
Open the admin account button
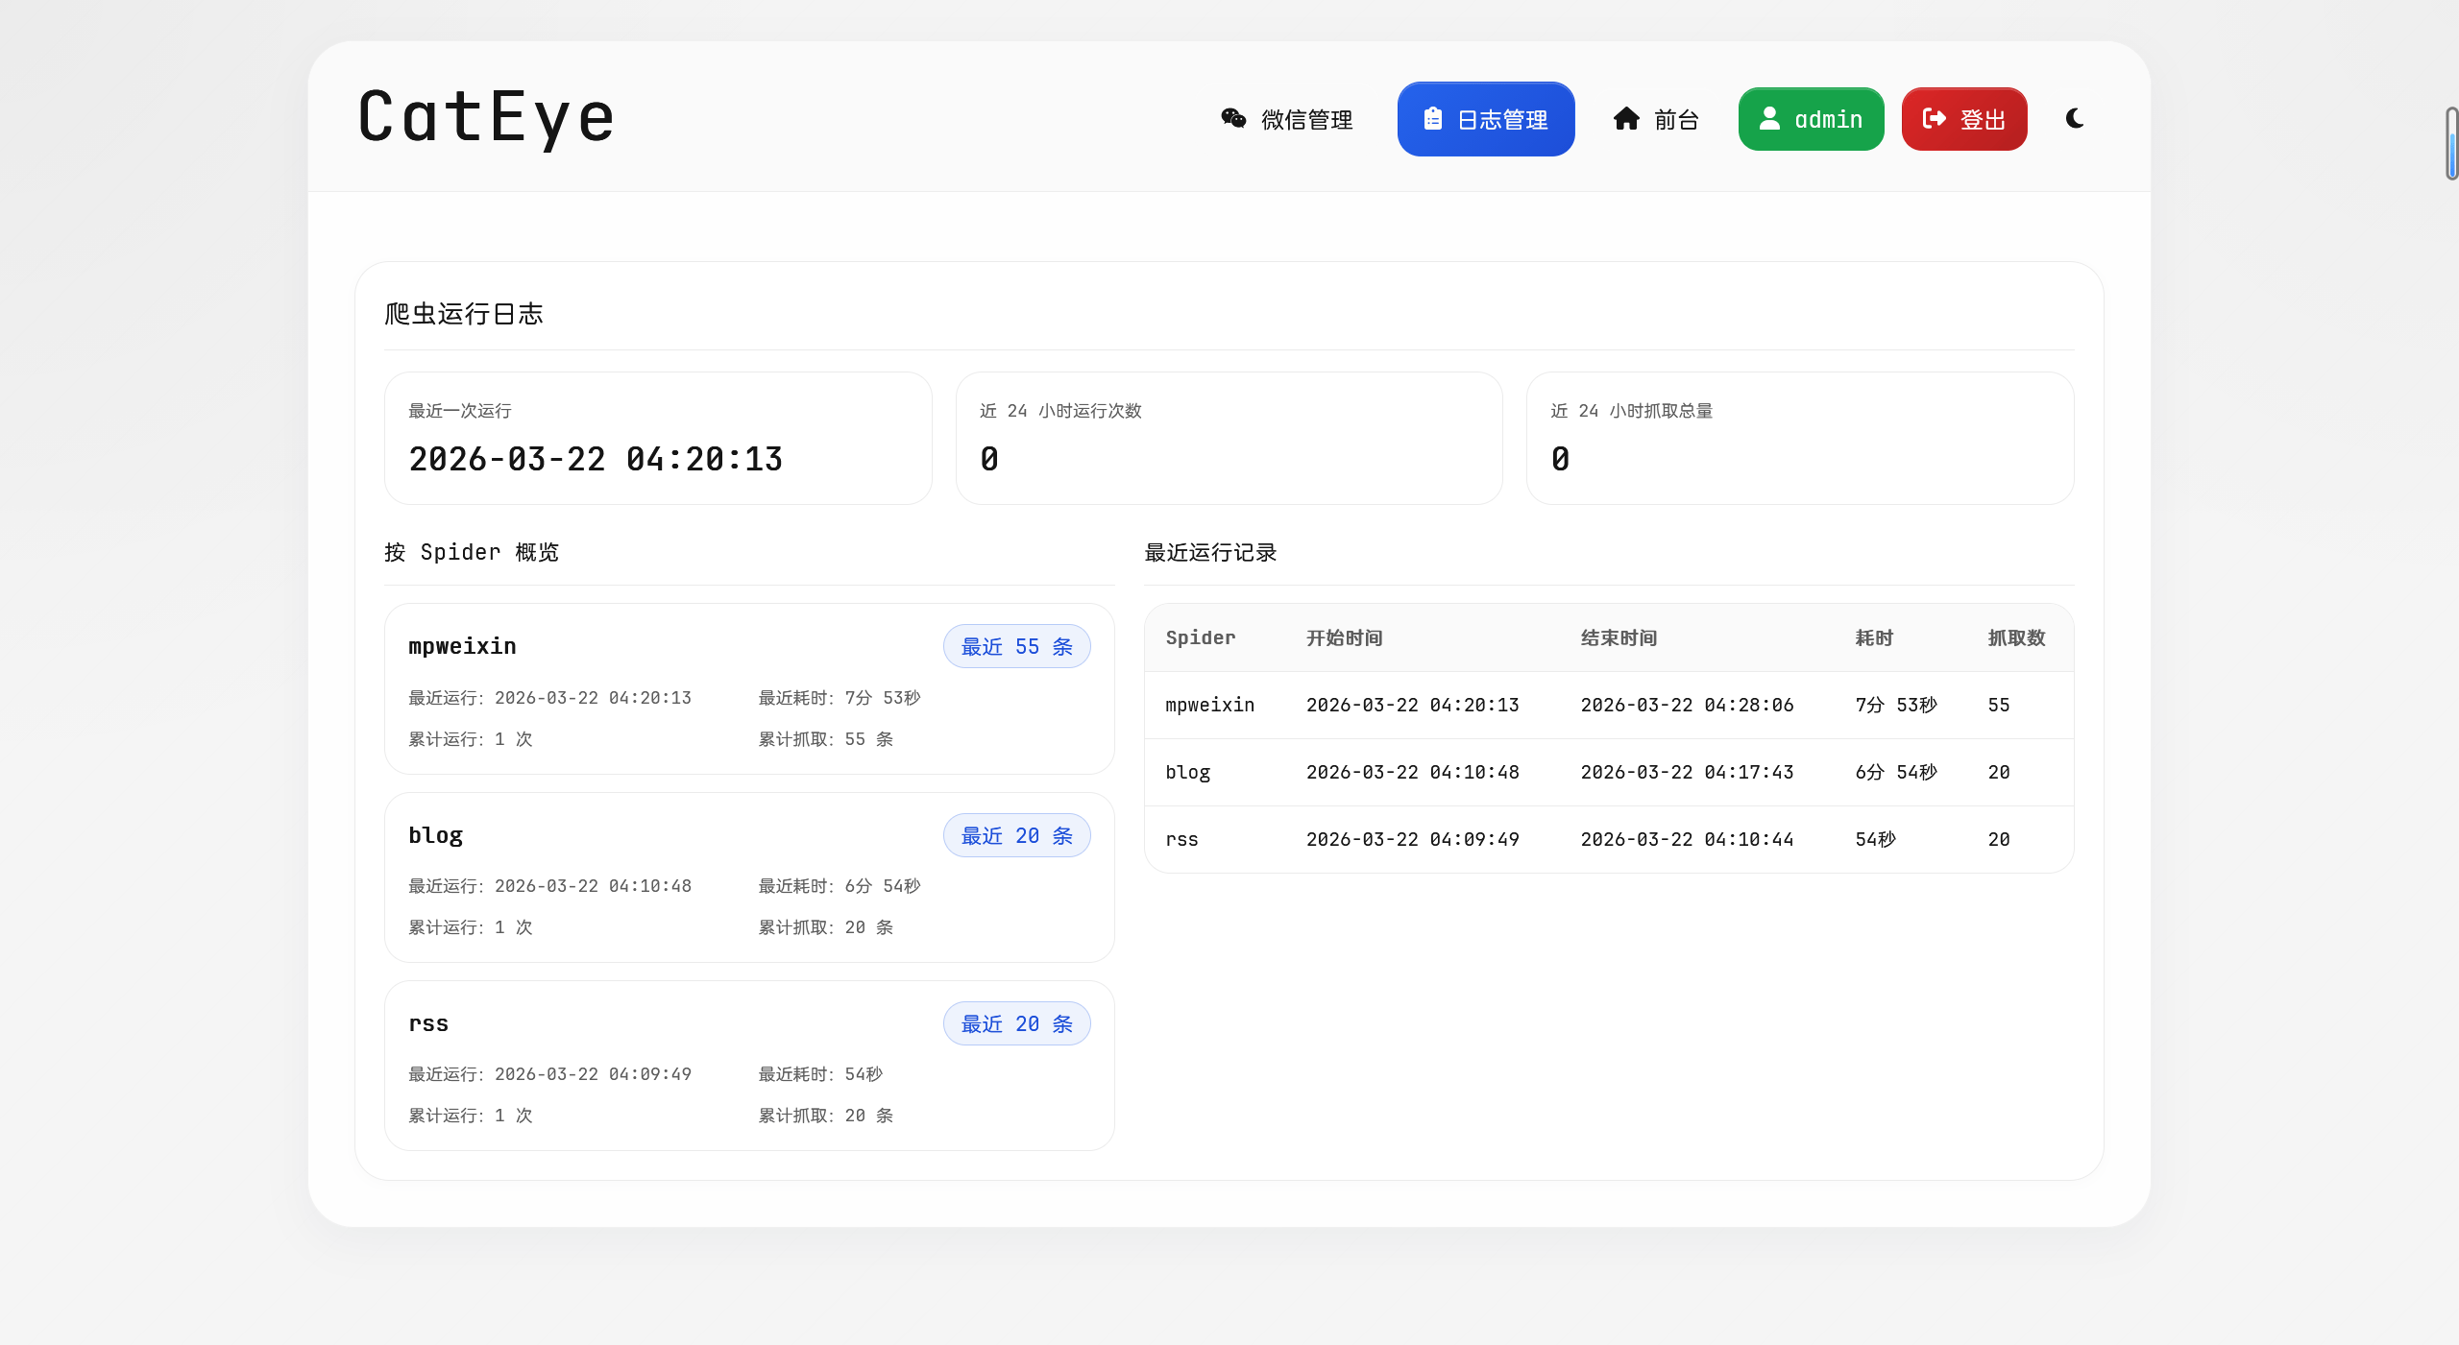(x=1811, y=119)
